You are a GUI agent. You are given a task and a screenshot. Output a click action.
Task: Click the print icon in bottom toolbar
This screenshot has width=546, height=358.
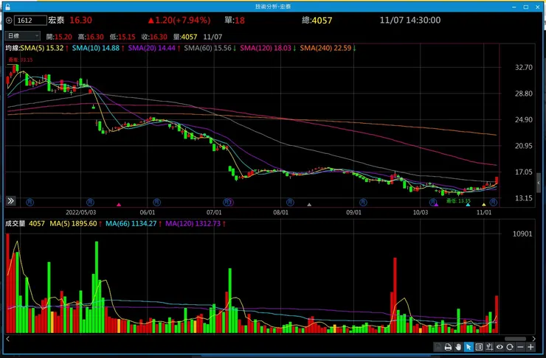coord(448,347)
